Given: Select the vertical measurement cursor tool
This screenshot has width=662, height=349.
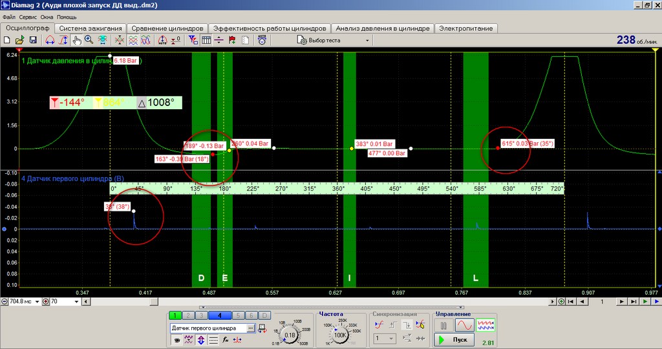Looking at the screenshot, I should (63, 40).
